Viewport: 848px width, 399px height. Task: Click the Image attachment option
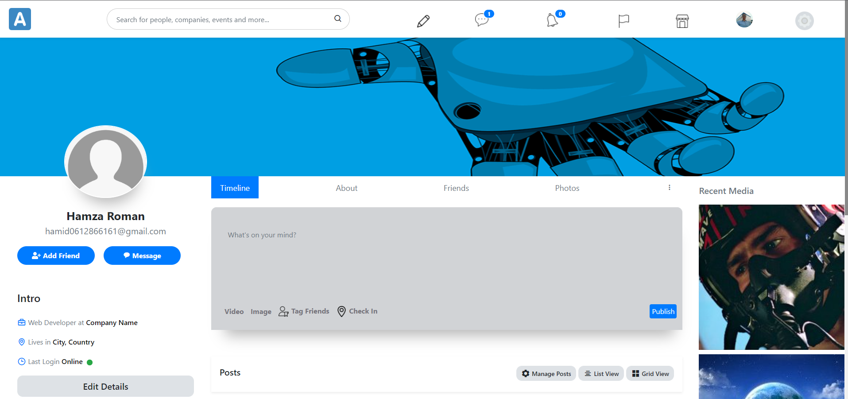261,311
